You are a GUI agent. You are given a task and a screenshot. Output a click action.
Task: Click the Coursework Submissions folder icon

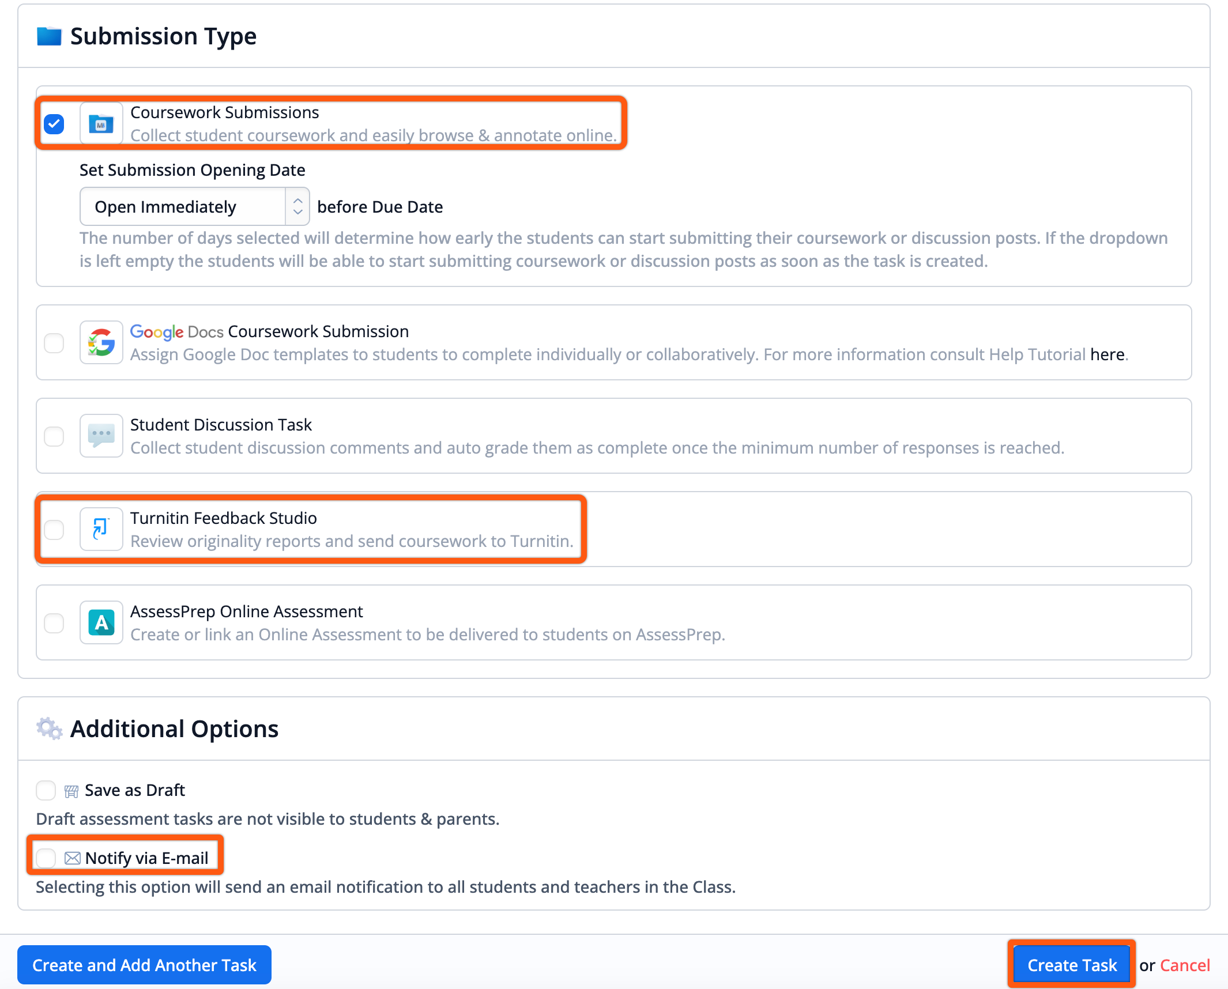(x=101, y=124)
